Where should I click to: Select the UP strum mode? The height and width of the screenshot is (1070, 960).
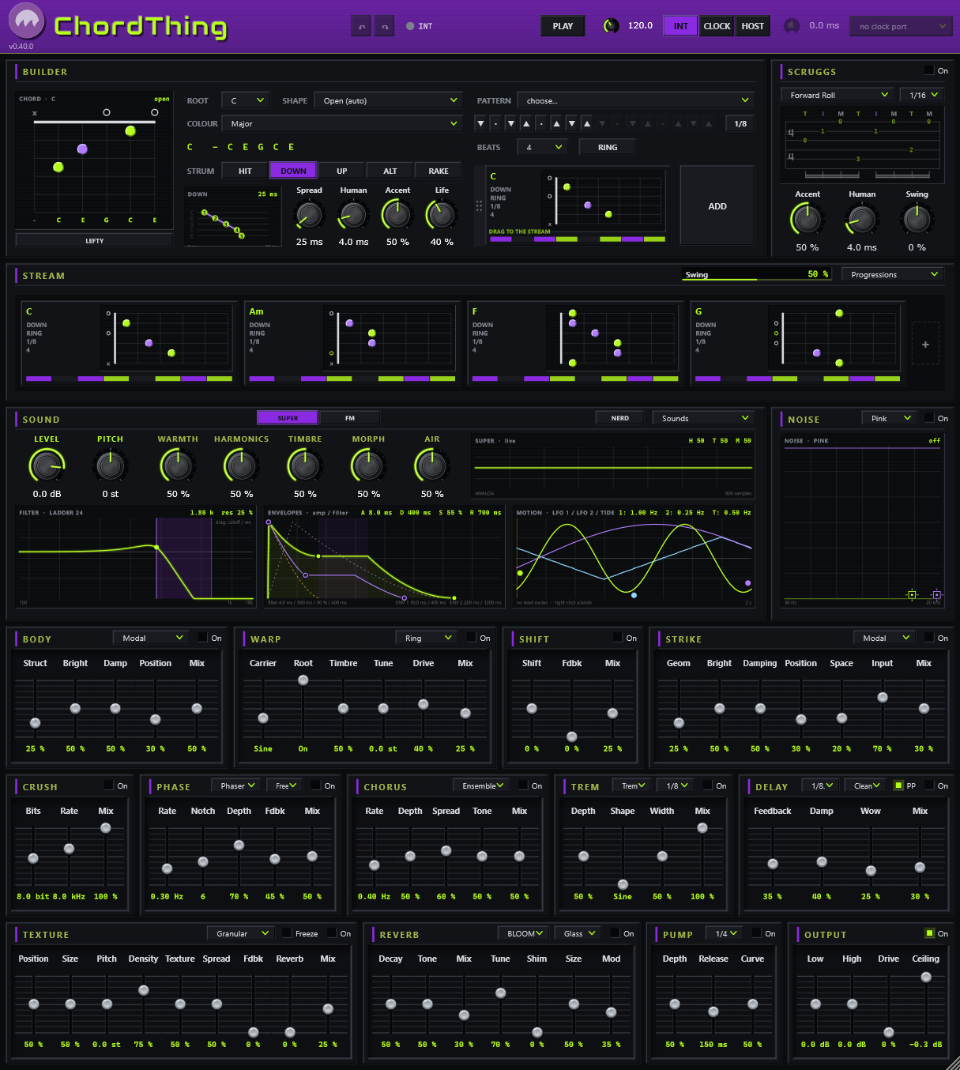tap(341, 171)
